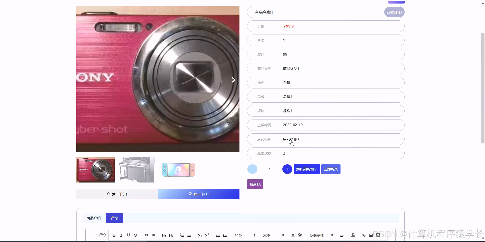This screenshot has height=242, width=485.
Task: Insert a code block in the editor
Action: tap(153, 235)
